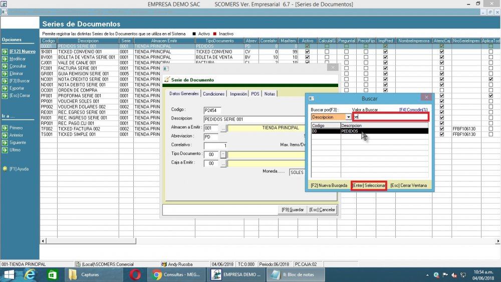Click [F4] Comodin(%) link
The width and height of the screenshot is (501, 282).
click(413, 109)
